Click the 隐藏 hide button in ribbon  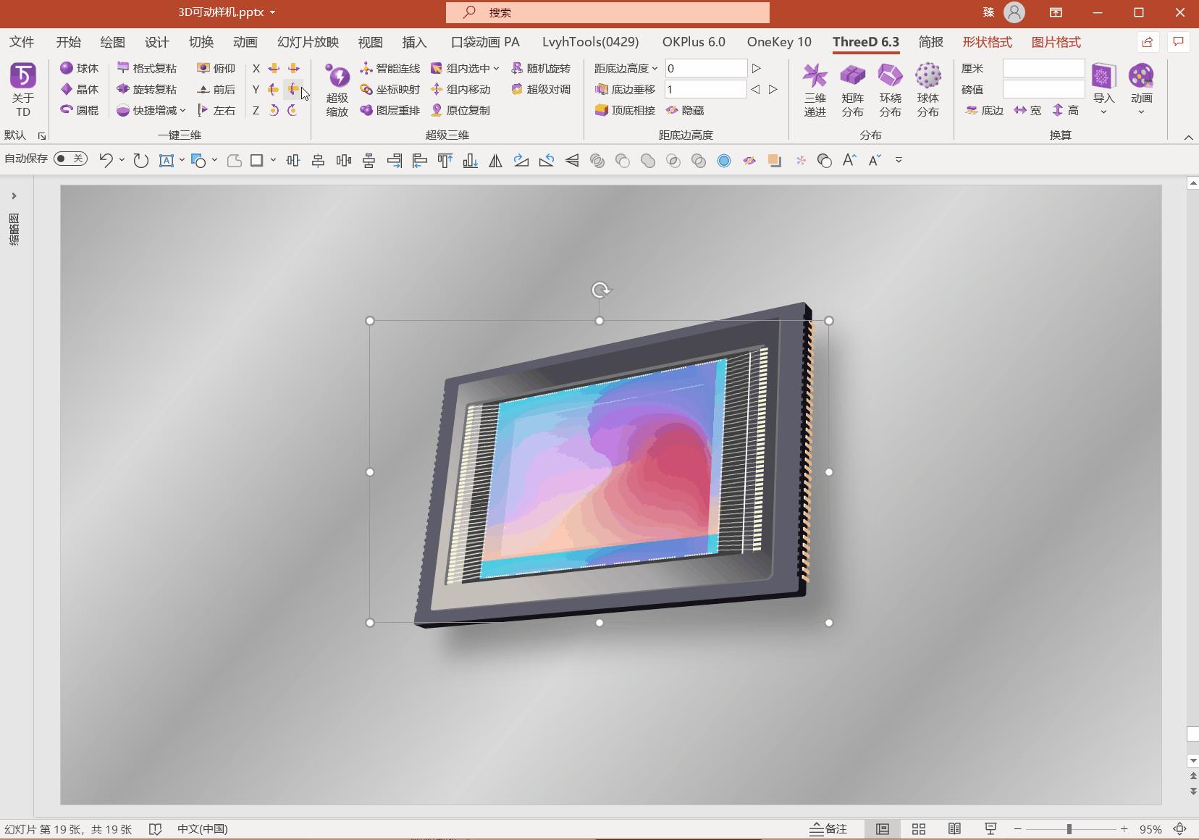click(x=685, y=110)
